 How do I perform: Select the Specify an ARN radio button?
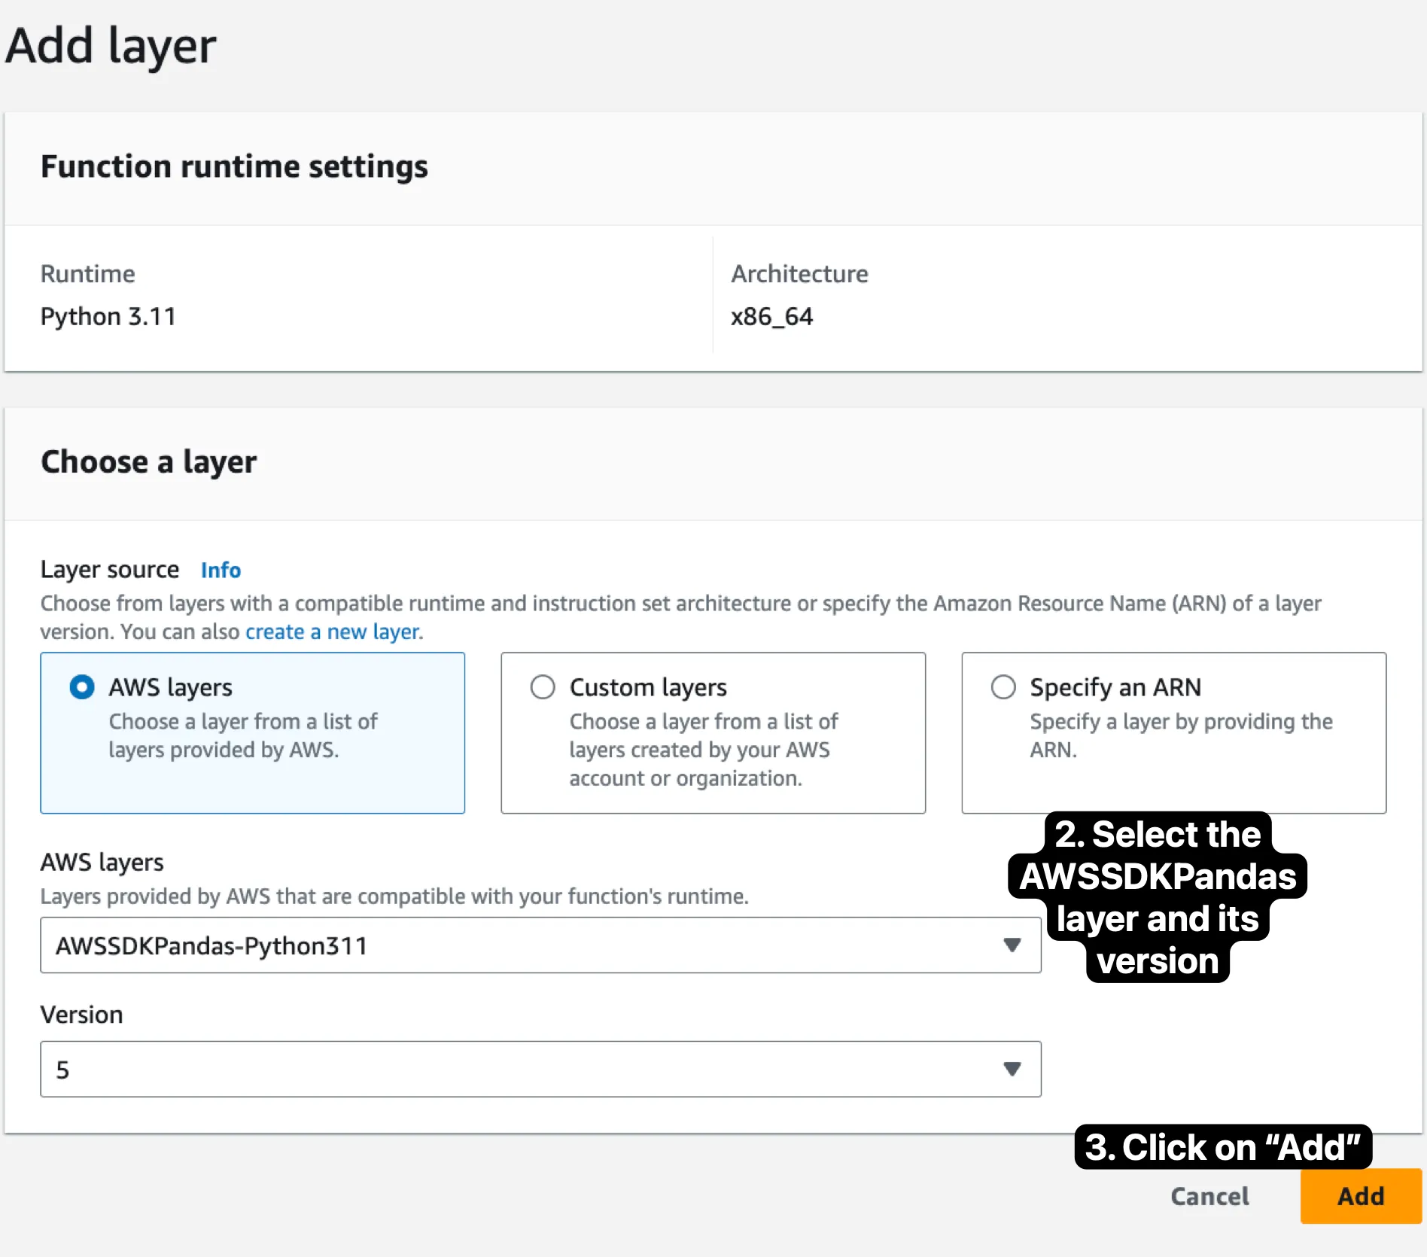[1003, 687]
